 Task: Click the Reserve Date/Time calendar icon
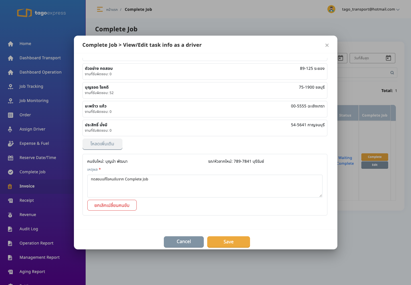pos(11,158)
